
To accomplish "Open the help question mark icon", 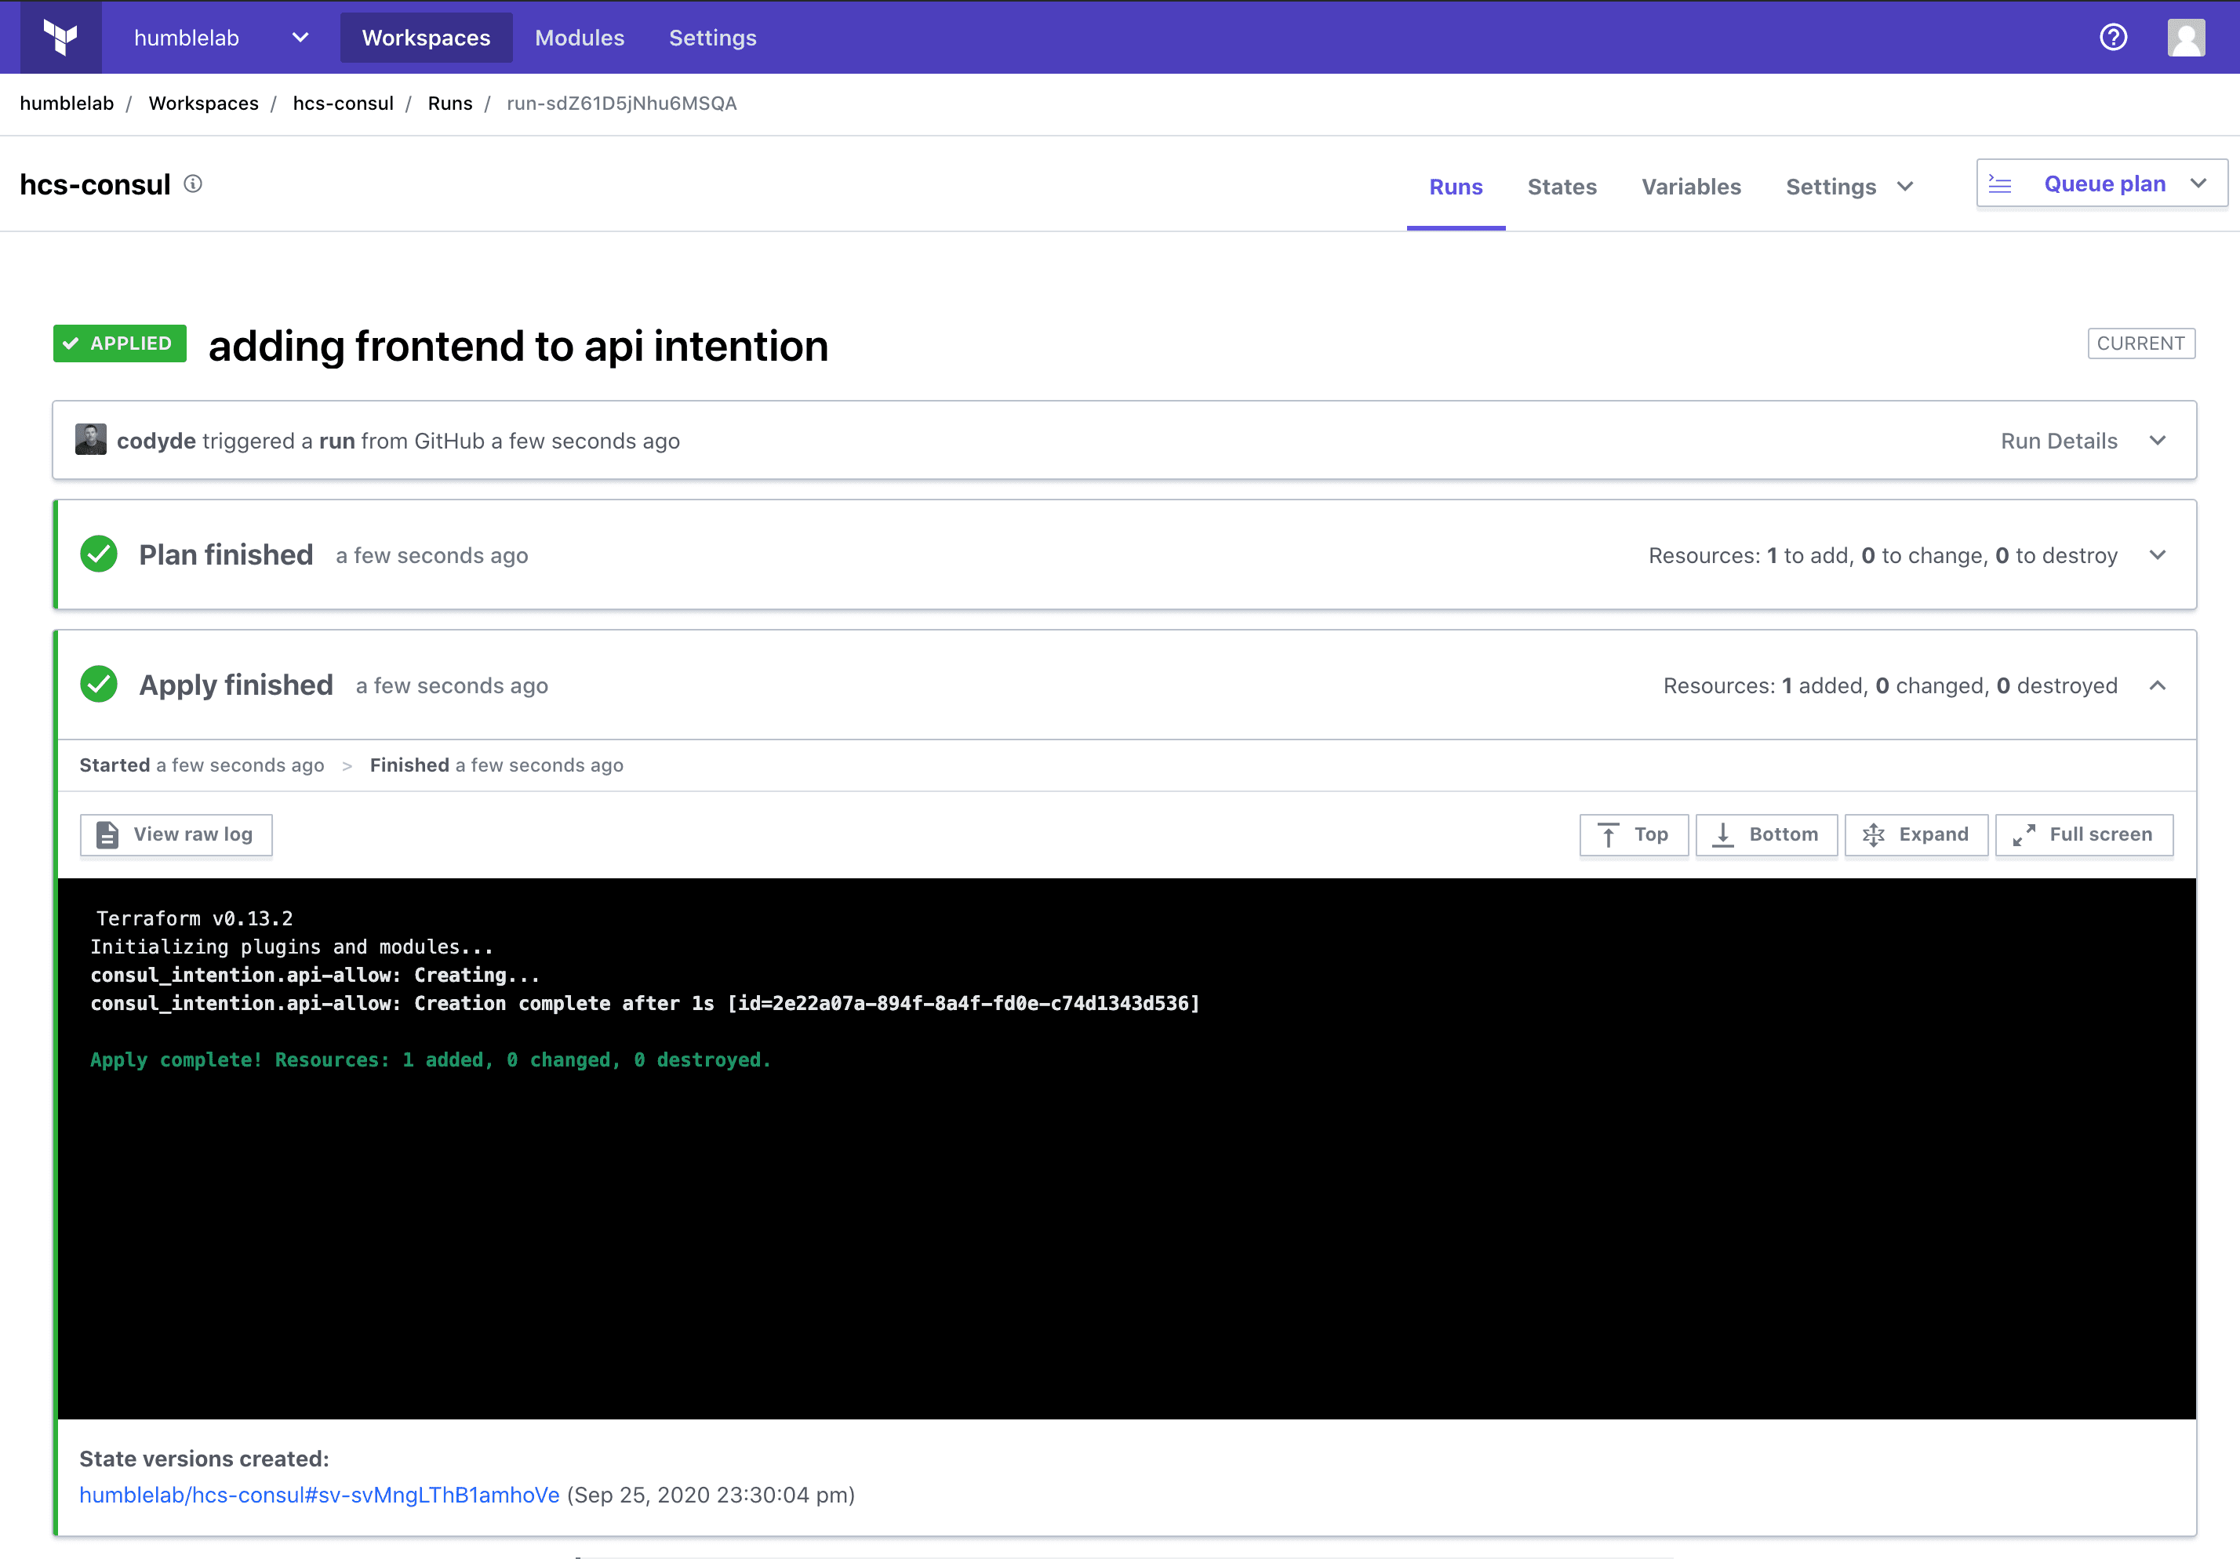I will pos(2113,37).
